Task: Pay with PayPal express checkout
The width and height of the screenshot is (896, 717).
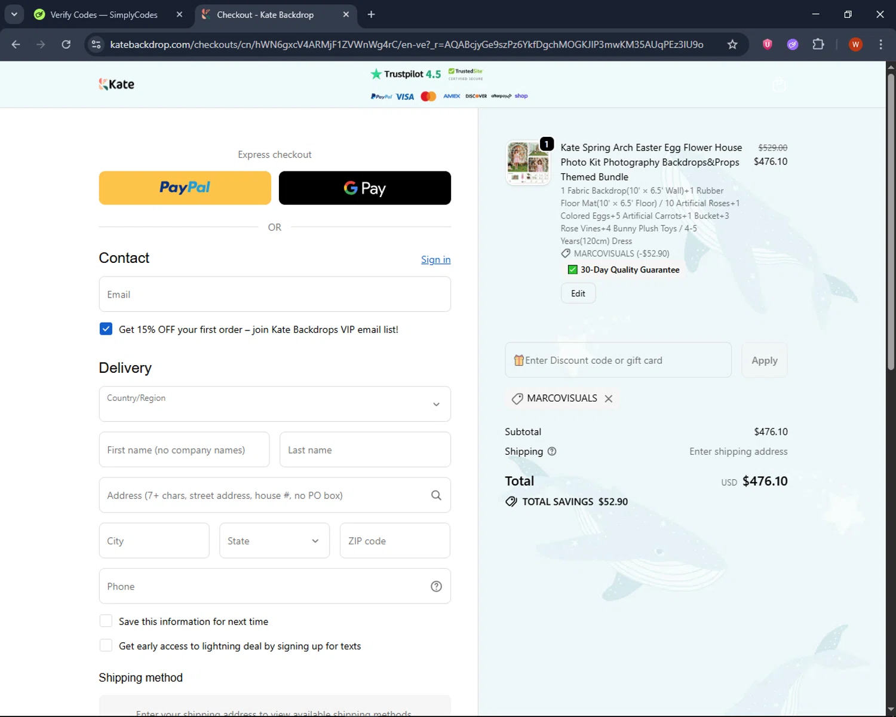Action: point(185,188)
